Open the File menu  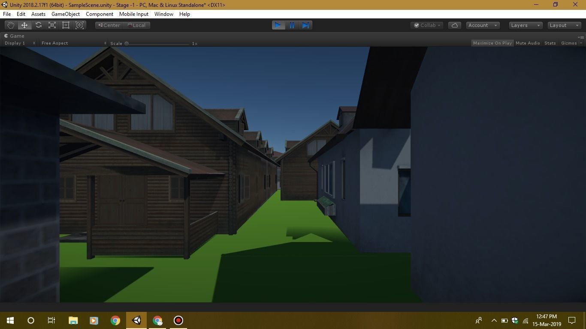(7, 14)
